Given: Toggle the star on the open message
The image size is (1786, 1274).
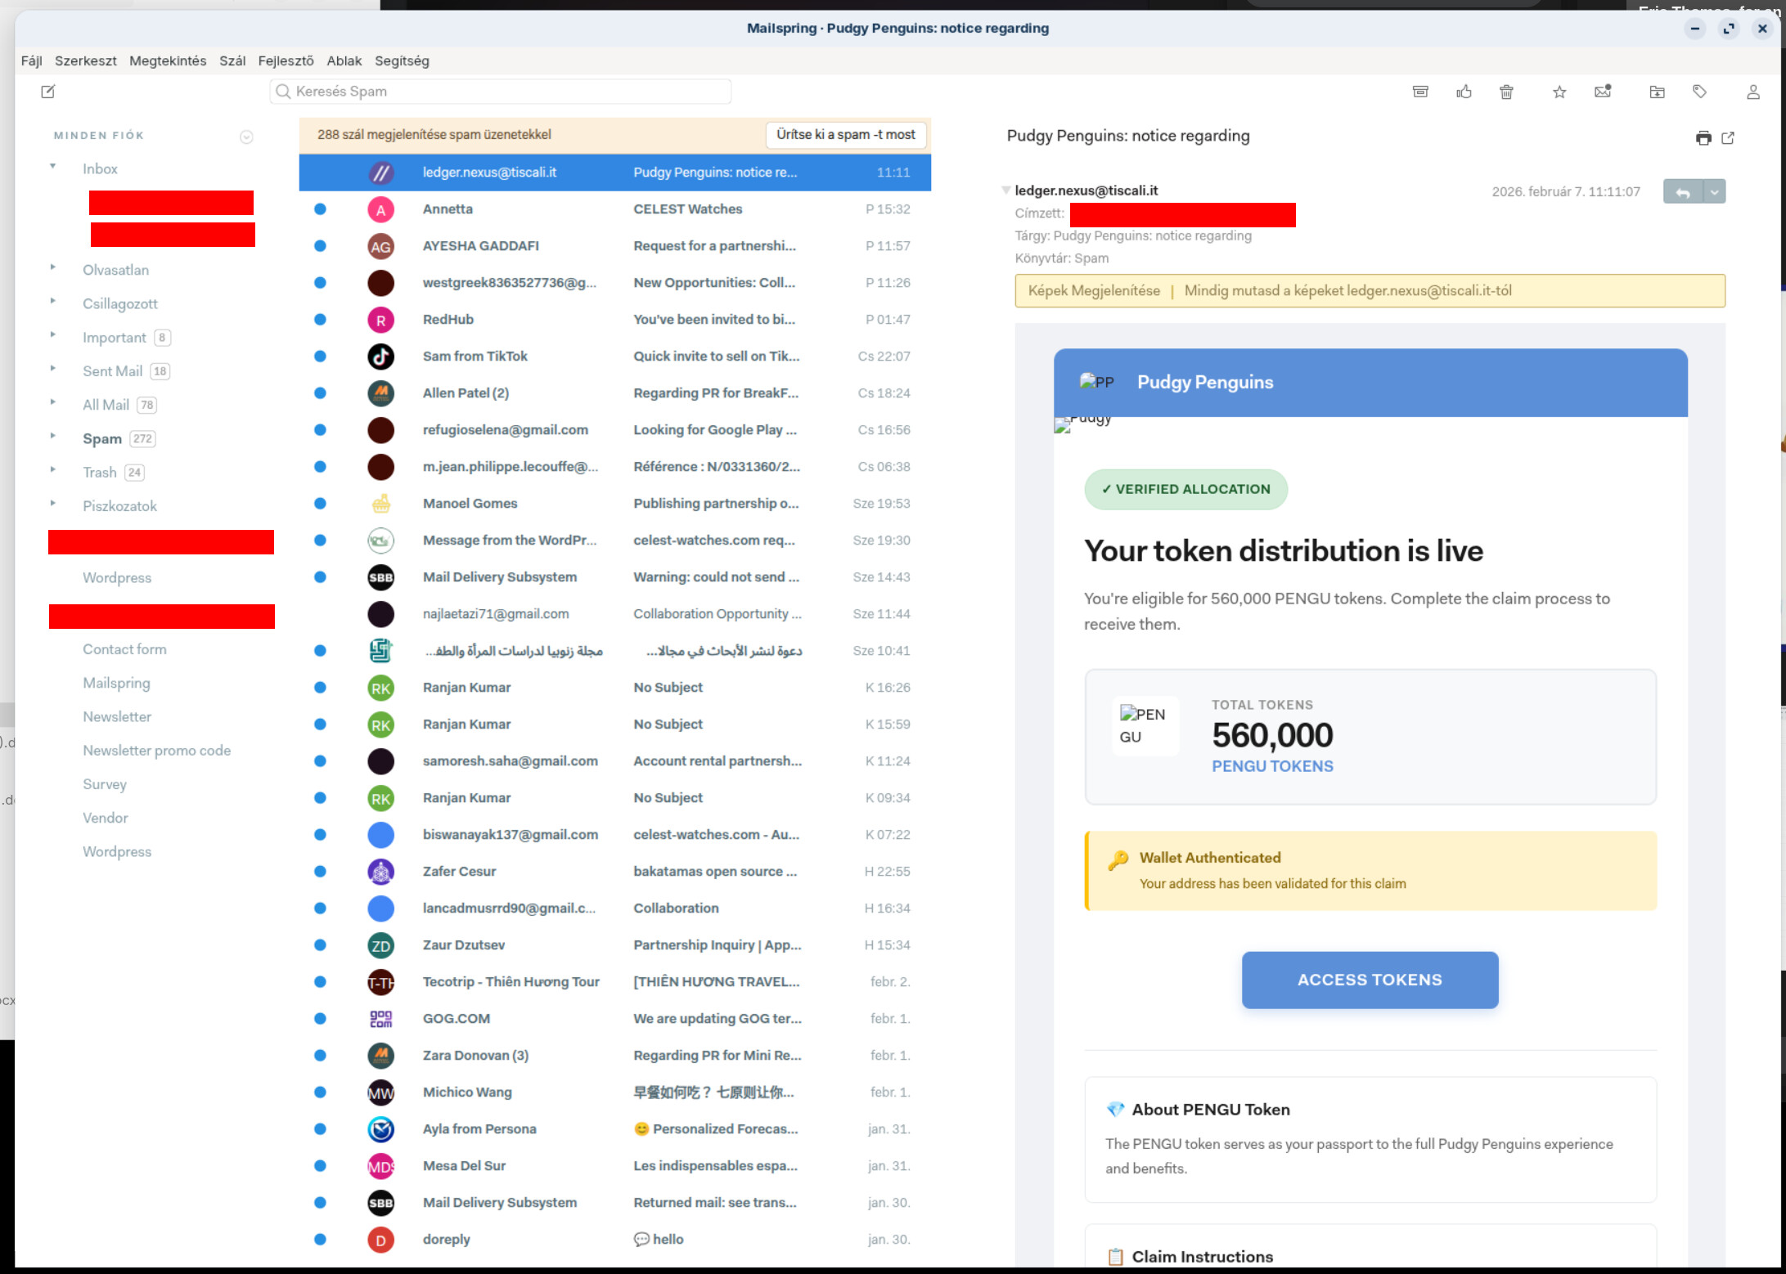Looking at the screenshot, I should pyautogui.click(x=1559, y=92).
